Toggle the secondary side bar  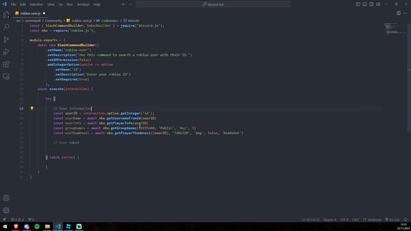pos(371,4)
